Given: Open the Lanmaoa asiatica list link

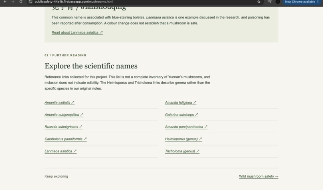Looking at the screenshot, I should tap(61, 151).
